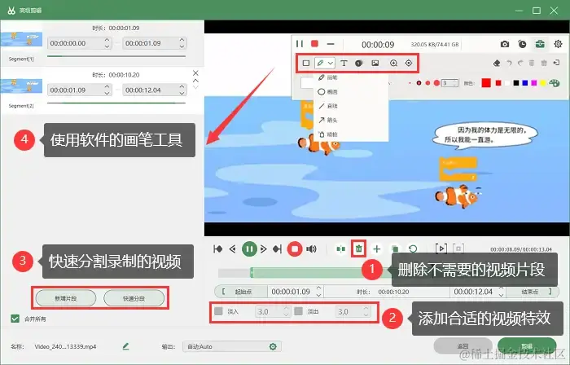The width and height of the screenshot is (570, 365).
Task: Reset edits with the circular arrow icon
Action: [x=413, y=249]
